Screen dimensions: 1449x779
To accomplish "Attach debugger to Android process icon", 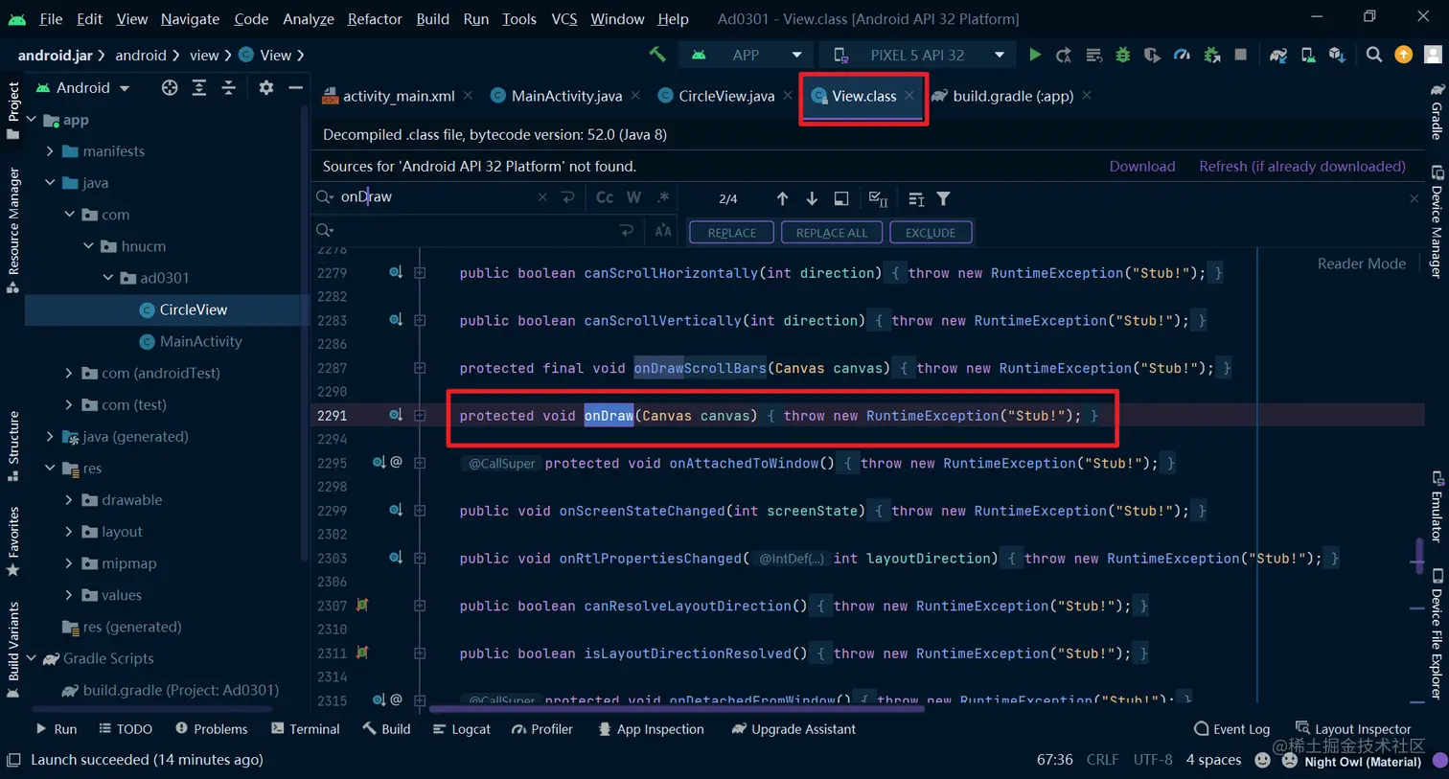I will pyautogui.click(x=1212, y=55).
